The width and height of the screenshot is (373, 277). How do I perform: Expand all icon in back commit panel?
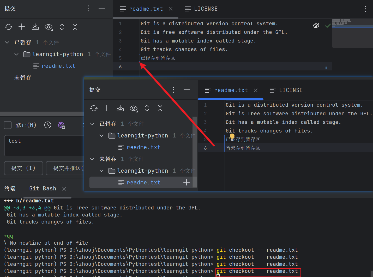tap(62, 27)
